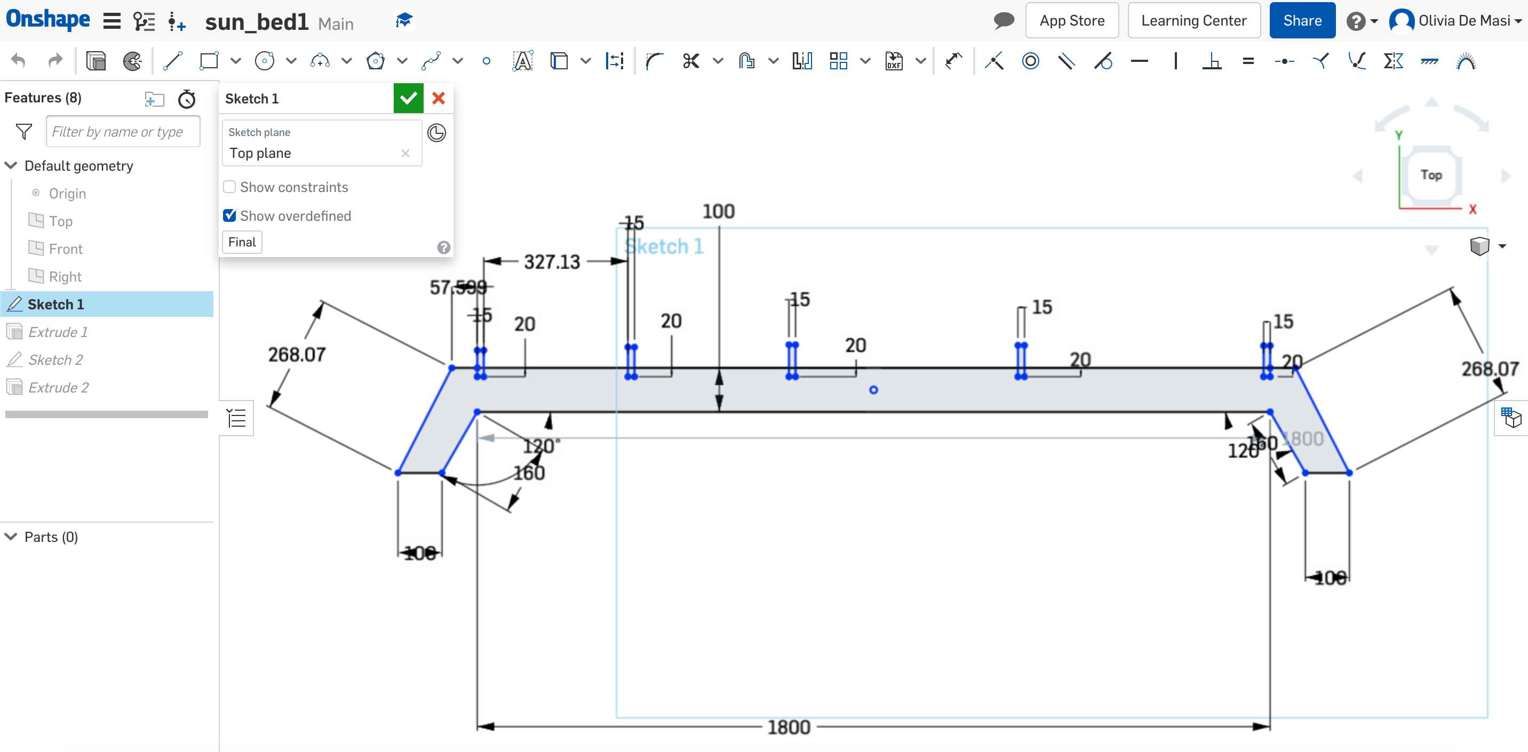Select the Right plane in the feature tree
Viewport: 1528px width, 752px height.
point(65,276)
